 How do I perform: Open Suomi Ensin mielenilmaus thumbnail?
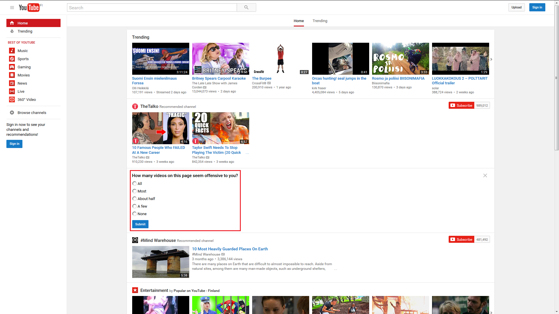tap(160, 59)
